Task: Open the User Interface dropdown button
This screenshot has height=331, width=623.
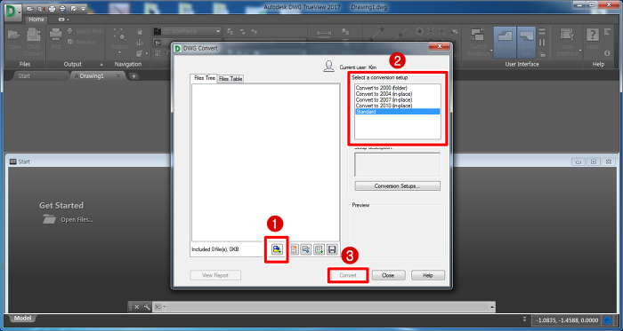Action: tap(568, 43)
